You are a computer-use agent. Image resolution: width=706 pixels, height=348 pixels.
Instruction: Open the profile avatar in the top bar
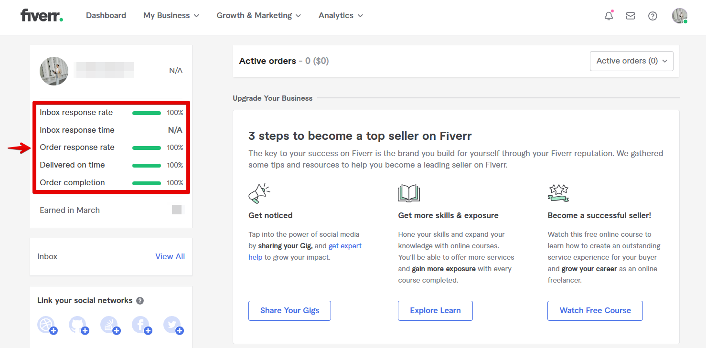click(x=679, y=16)
